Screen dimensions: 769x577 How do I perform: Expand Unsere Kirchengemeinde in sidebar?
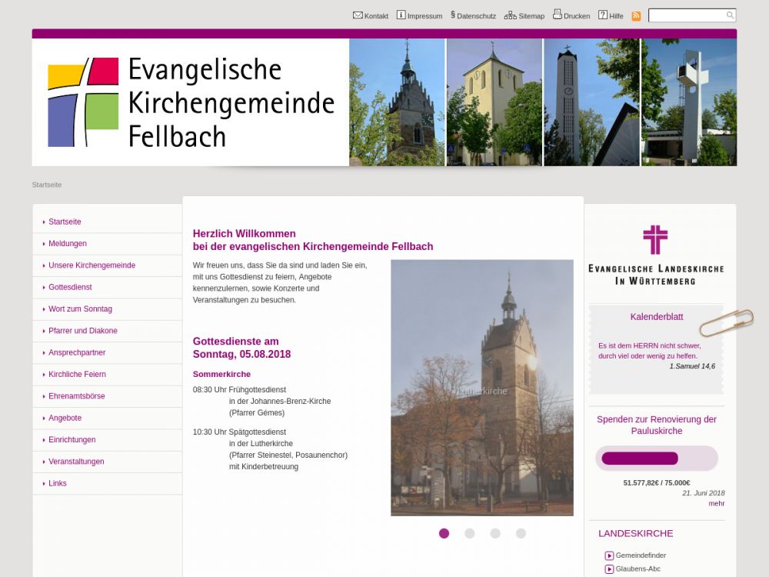92,265
